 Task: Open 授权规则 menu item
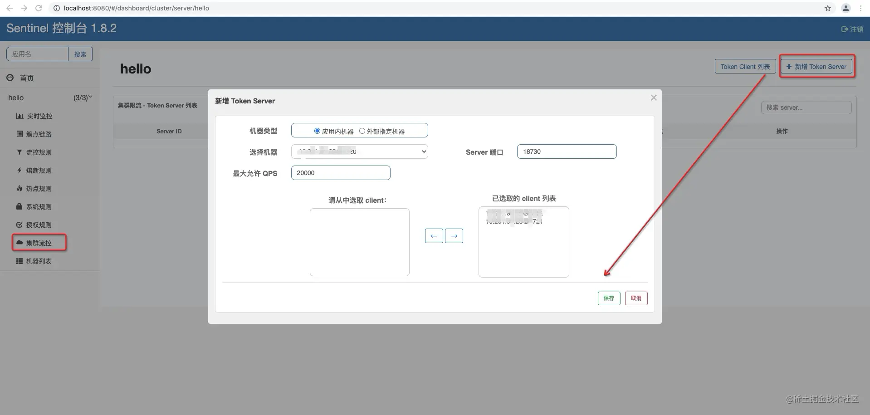pos(34,225)
